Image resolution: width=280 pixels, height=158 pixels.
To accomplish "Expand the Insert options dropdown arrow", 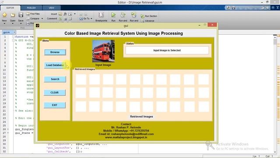I will click(75, 14).
